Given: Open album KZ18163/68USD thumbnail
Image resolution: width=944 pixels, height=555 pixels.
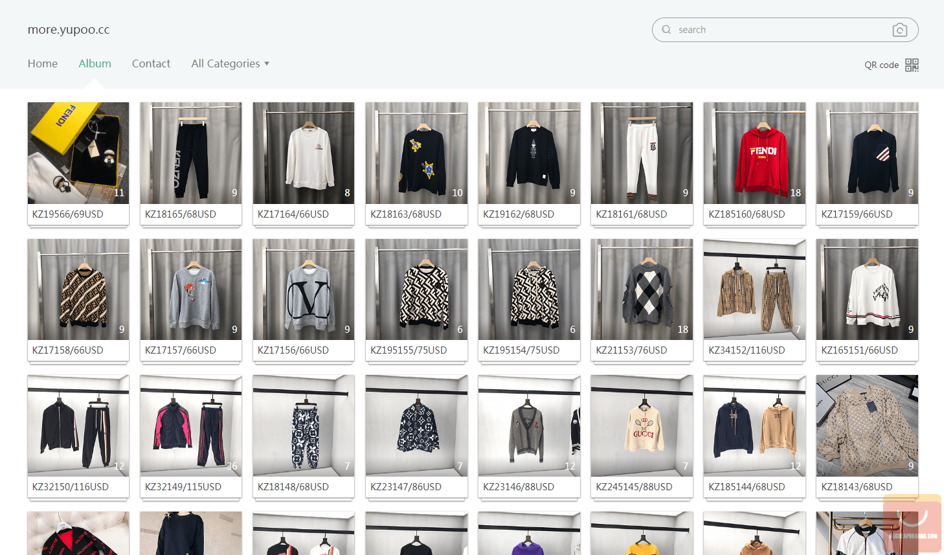Looking at the screenshot, I should 416,153.
